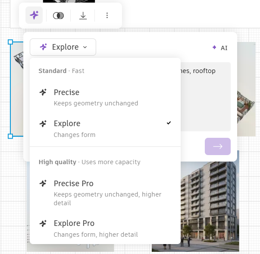Click the sparkle icon beside Explore option
The height and width of the screenshot is (254, 260).
[43, 124]
